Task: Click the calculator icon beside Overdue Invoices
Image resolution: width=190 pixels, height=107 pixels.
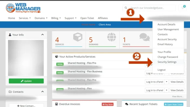Action: (56, 104)
